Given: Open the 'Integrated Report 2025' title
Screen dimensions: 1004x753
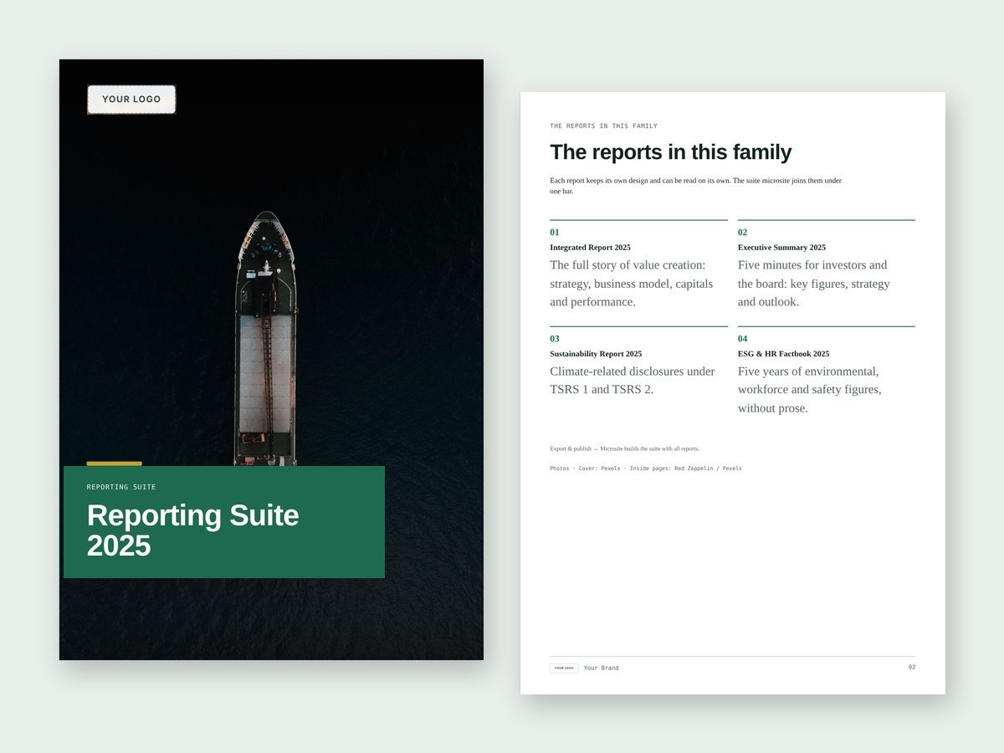Looking at the screenshot, I should coord(590,248).
